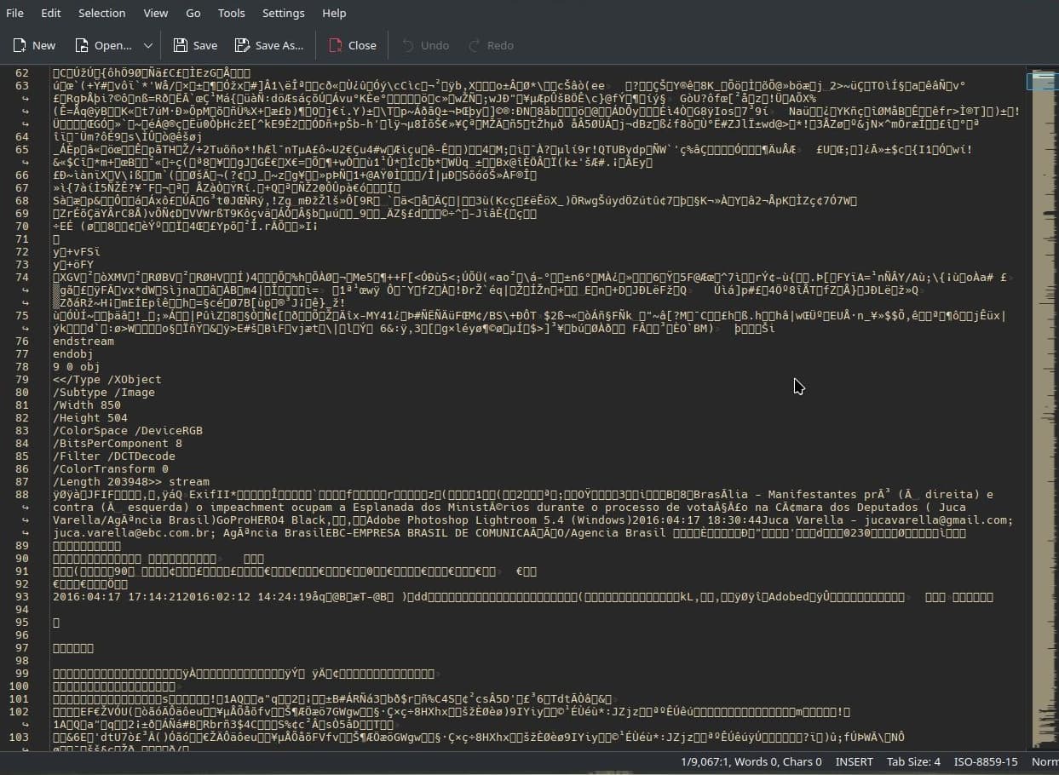Click the red Close document icon
This screenshot has height=775, width=1059.
(x=336, y=45)
